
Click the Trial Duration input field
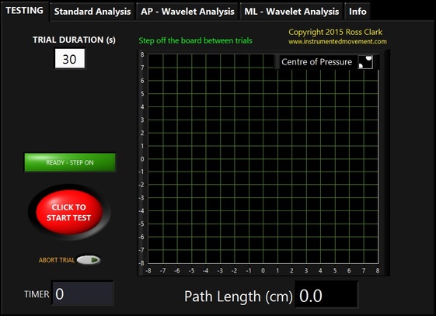click(x=70, y=58)
